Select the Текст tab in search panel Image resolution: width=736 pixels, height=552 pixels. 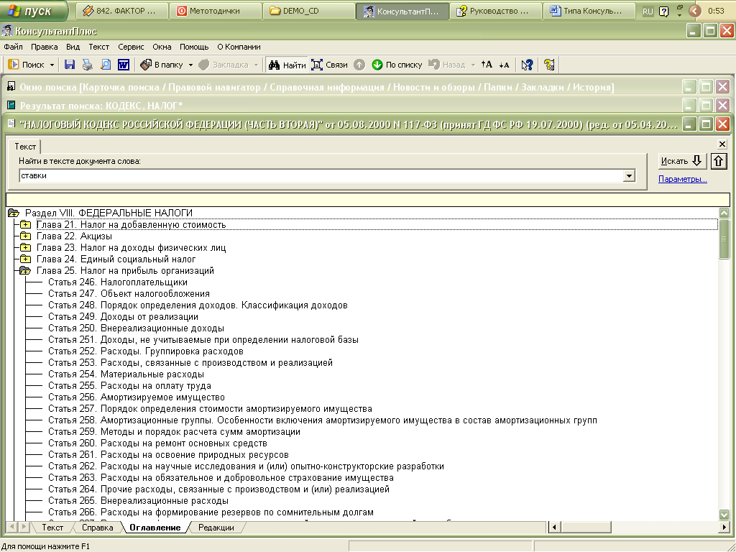(25, 147)
